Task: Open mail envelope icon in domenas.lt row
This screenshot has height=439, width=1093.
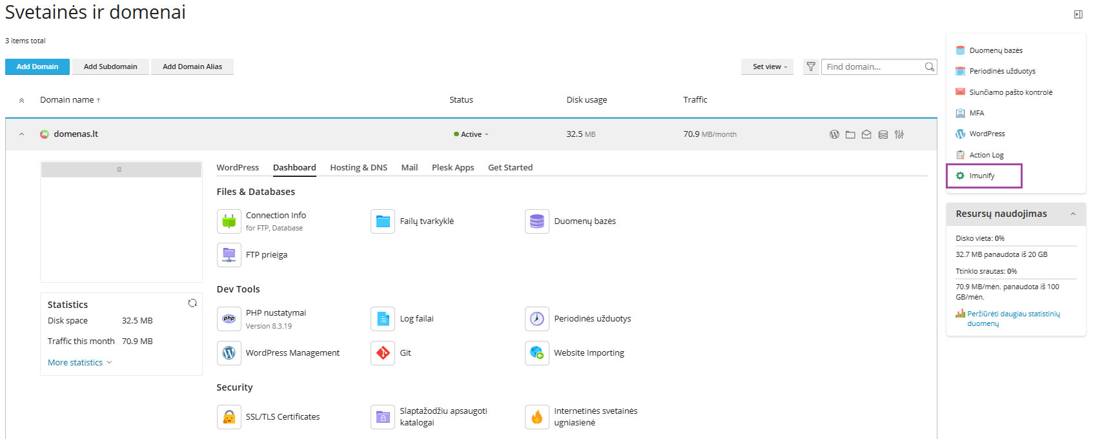Action: click(x=866, y=134)
